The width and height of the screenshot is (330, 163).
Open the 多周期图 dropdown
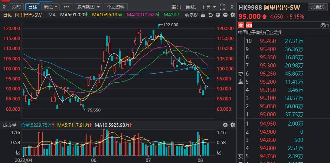[x=88, y=7]
